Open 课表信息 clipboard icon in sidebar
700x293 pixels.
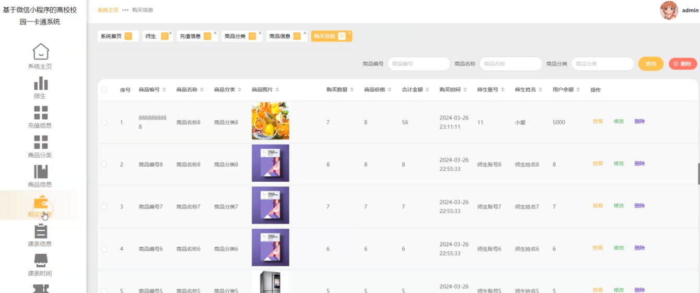pyautogui.click(x=41, y=231)
